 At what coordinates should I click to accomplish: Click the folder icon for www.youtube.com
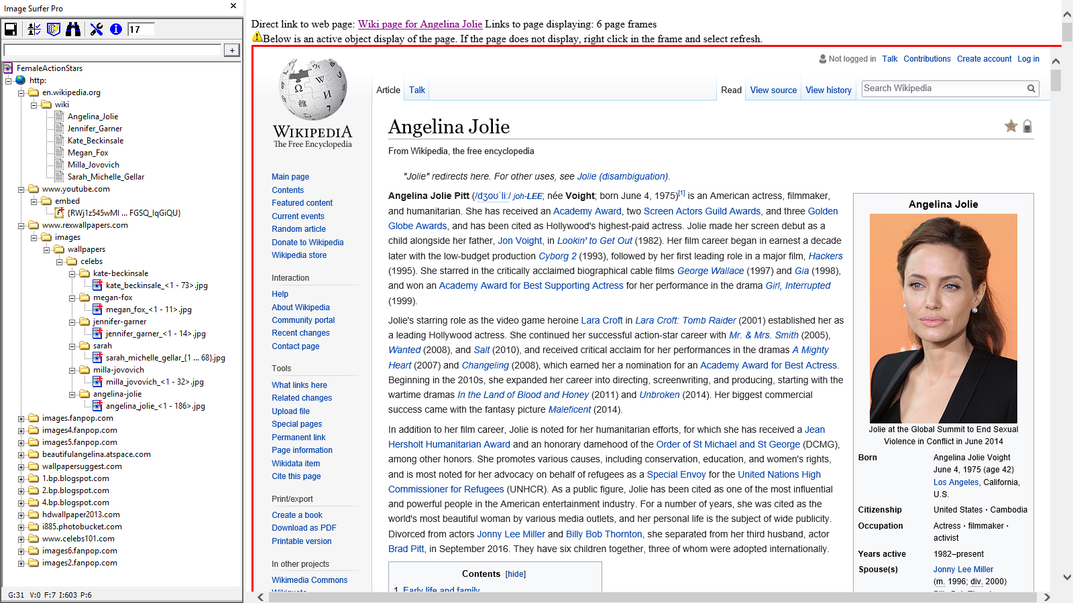34,189
